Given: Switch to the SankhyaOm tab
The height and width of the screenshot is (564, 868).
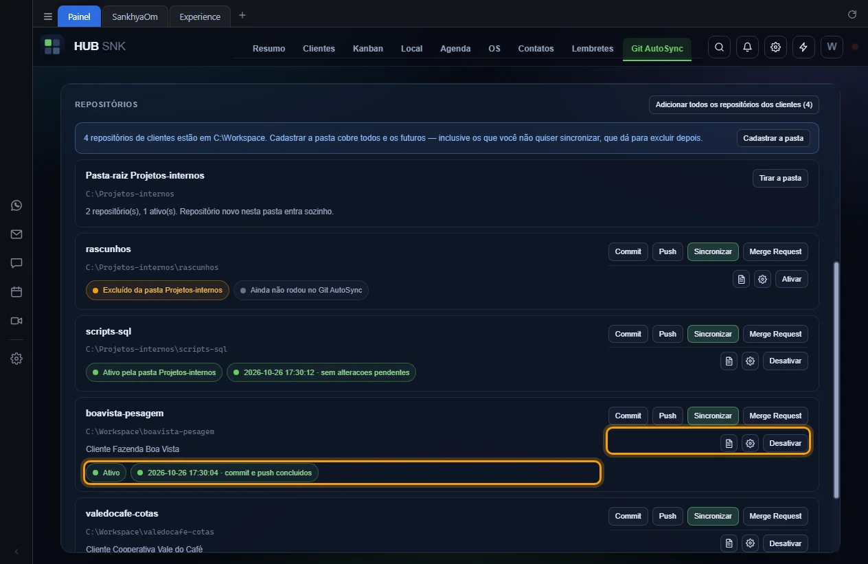Looking at the screenshot, I should (135, 16).
